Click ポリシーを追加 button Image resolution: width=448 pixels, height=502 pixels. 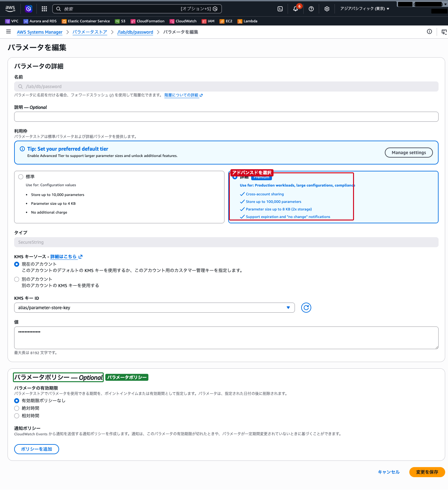point(36,449)
